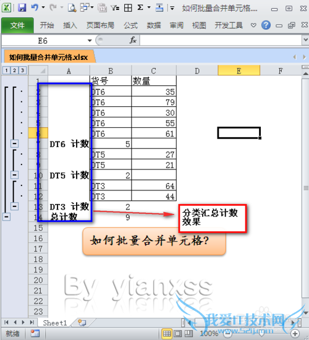
Task: Select column A header
Action: pyautogui.click(x=69, y=70)
